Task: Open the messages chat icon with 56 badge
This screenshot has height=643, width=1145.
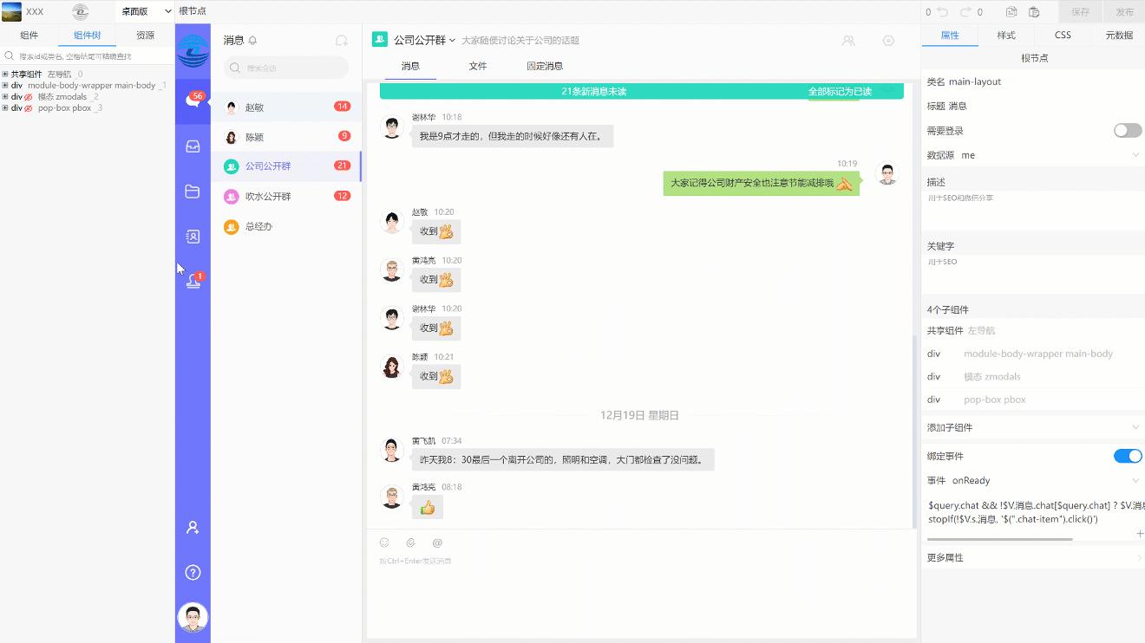Action: pos(193,101)
